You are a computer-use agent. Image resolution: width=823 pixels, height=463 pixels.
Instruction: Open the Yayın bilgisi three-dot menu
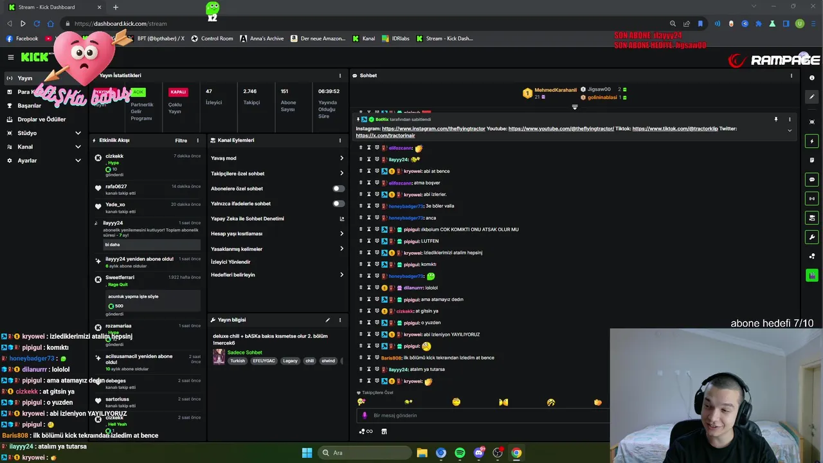click(340, 320)
